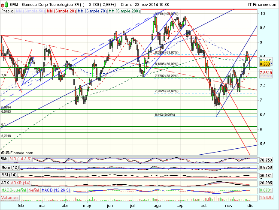Select the MACD-, señal label
279x210 pixels.
click(14, 190)
